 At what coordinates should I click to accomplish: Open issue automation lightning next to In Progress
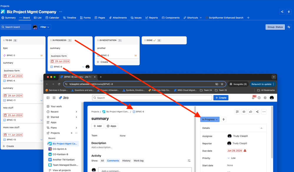[x=223, y=119]
